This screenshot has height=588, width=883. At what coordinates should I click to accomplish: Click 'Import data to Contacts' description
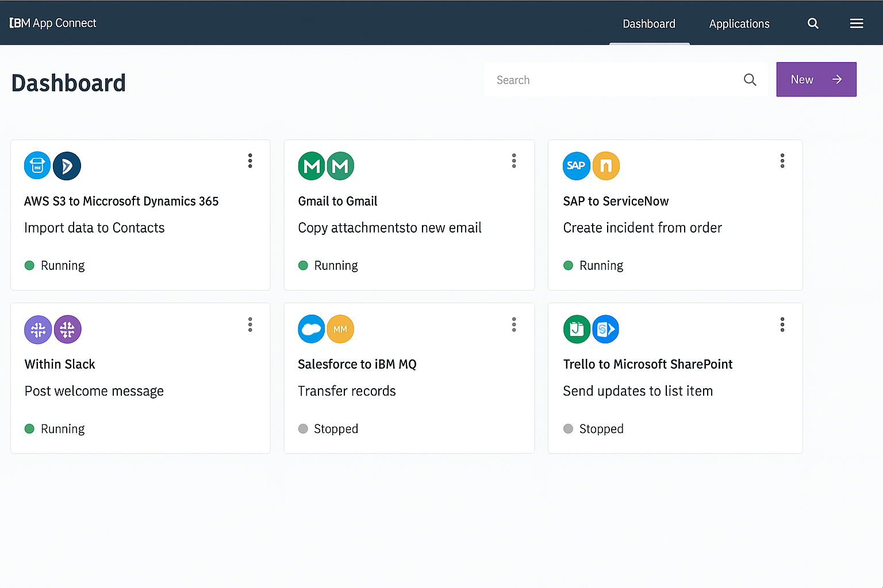(x=94, y=228)
